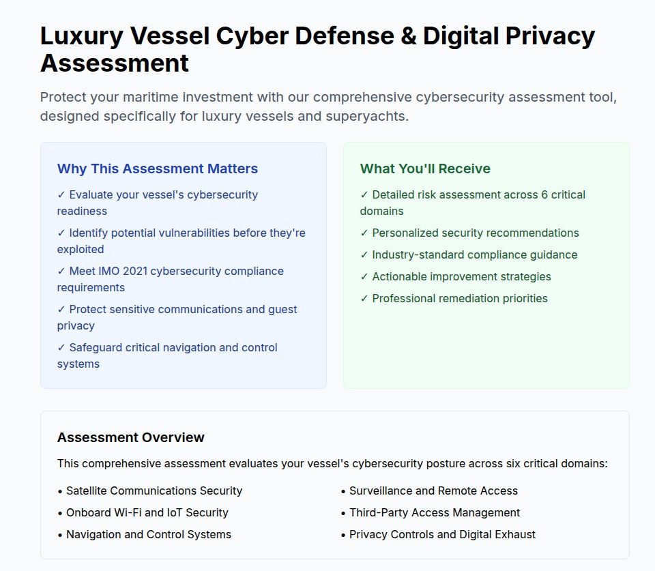Click "Detailed risk assessment across 6 critical domains"
Image resolution: width=655 pixels, height=571 pixels.
(472, 203)
